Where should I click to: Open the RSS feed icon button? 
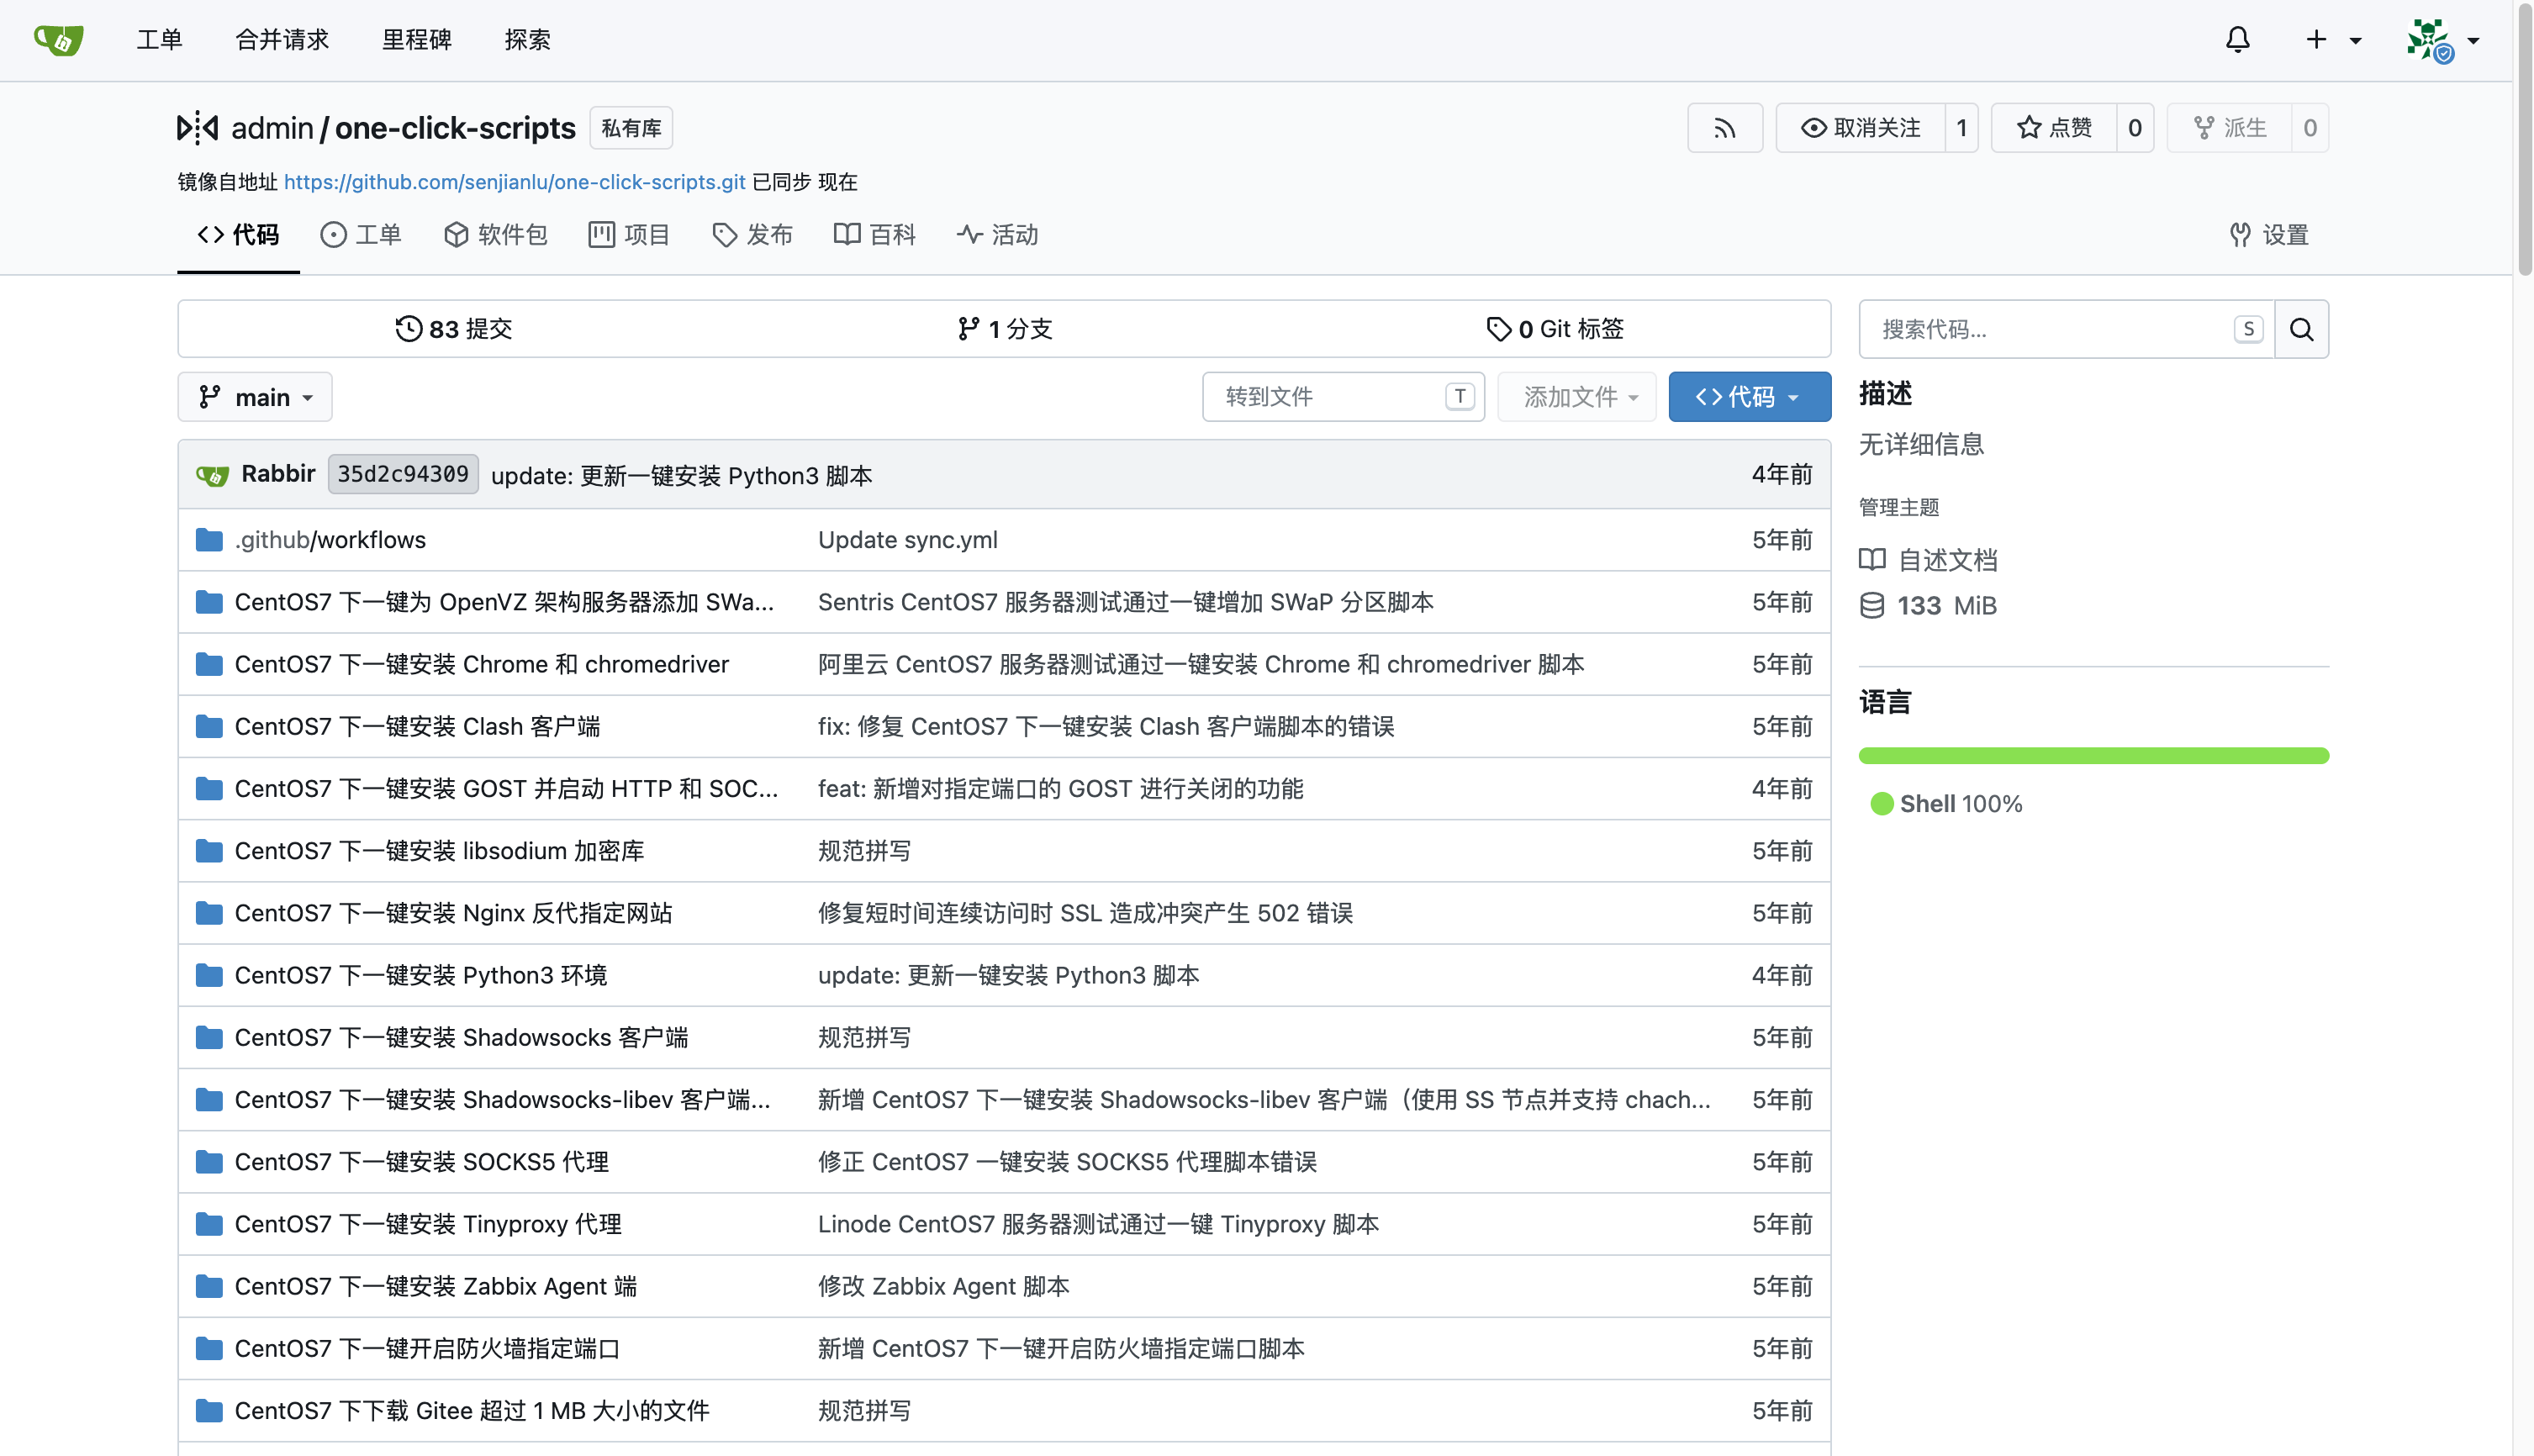[x=1724, y=128]
